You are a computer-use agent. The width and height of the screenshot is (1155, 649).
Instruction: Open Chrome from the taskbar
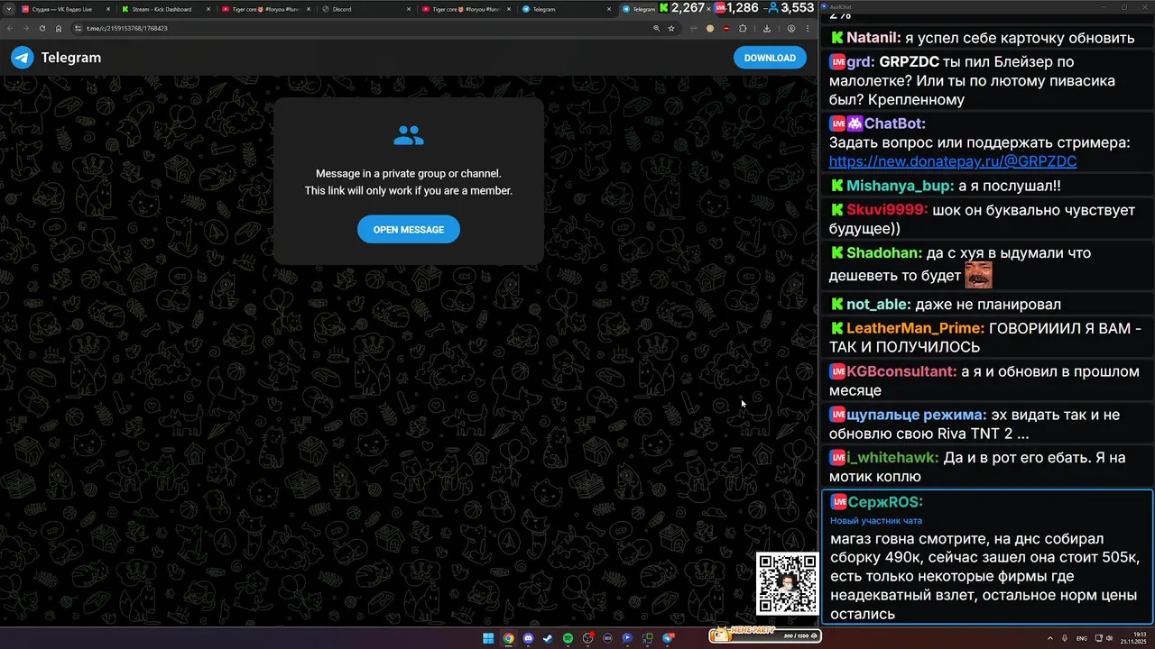click(x=508, y=638)
